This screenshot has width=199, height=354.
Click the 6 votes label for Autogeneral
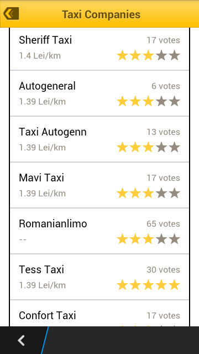click(166, 86)
